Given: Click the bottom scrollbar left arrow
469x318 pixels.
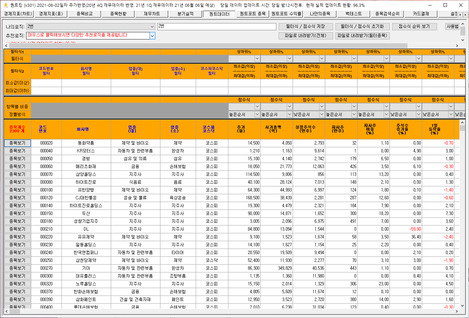Looking at the screenshot, I should click(x=6, y=311).
